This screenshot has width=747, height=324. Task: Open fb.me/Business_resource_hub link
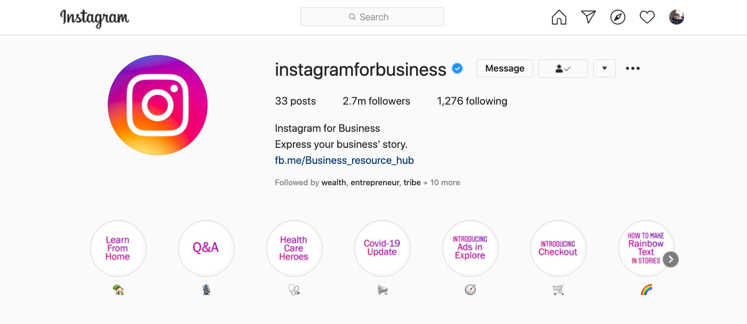344,160
